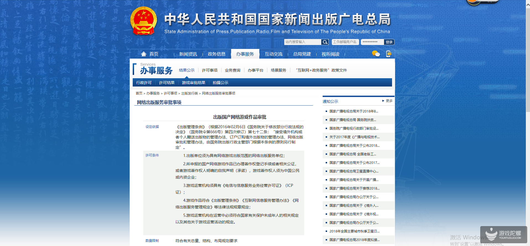Click the 更多 arrow in 通知公示
The image size is (530, 246).
click(x=387, y=101)
